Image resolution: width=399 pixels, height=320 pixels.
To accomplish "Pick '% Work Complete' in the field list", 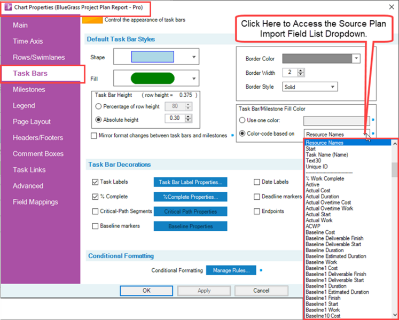I will pos(325,179).
